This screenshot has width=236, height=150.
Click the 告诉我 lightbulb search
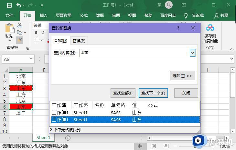pos(194,15)
